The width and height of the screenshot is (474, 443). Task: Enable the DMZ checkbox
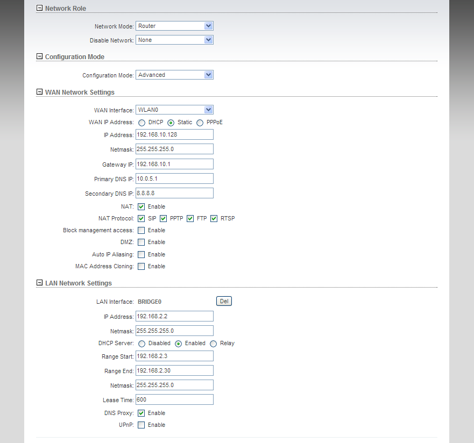click(x=141, y=242)
